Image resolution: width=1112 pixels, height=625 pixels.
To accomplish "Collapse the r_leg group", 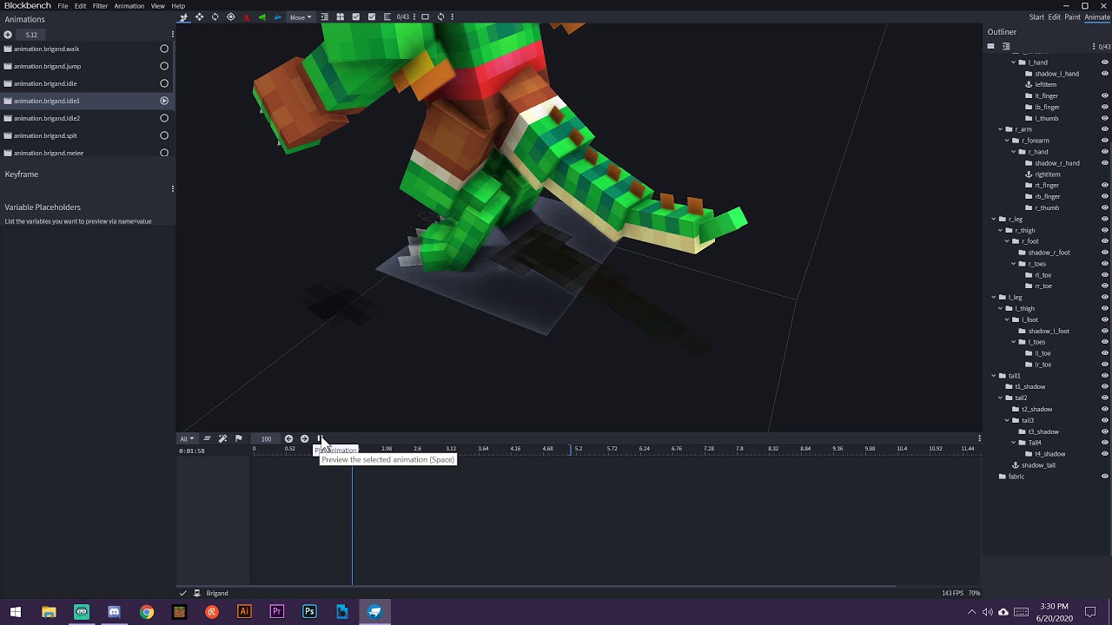I will [x=994, y=220].
